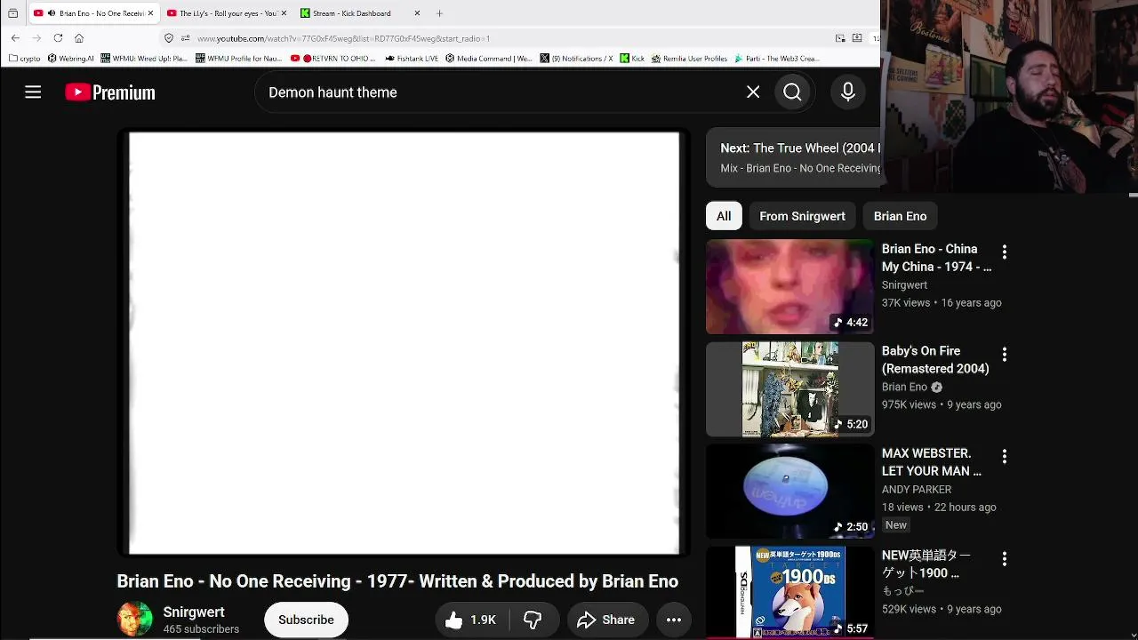Viewport: 1138px width, 640px height.
Task: Open Snirgwert channel avatar
Action: click(x=135, y=620)
